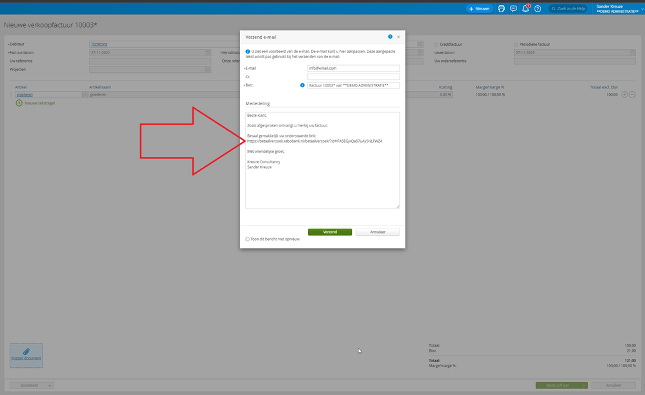
Task: Click the green Verzend button
Action: coord(330,232)
